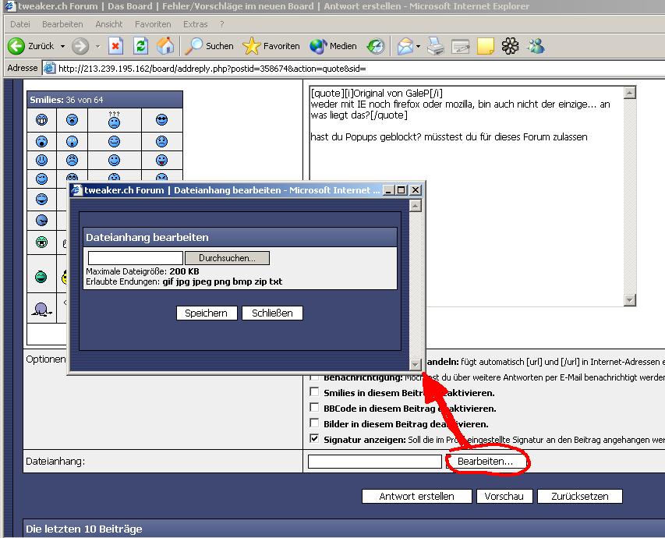Viewport: 665px width, 538px height.
Task: Open the Favoriten toolbar panel
Action: (x=271, y=46)
